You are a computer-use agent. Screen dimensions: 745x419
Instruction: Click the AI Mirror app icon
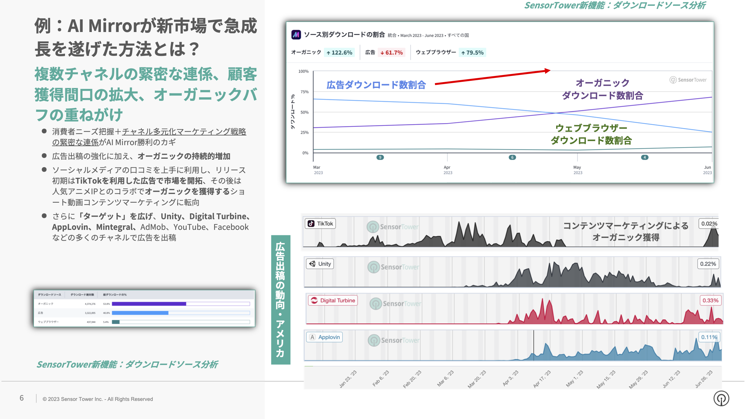[x=296, y=35]
